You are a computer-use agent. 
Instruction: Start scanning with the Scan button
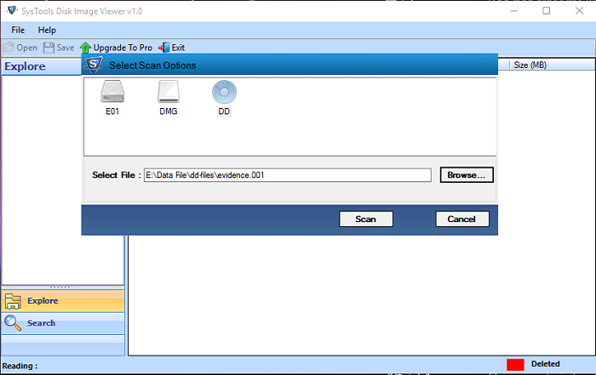click(x=365, y=219)
